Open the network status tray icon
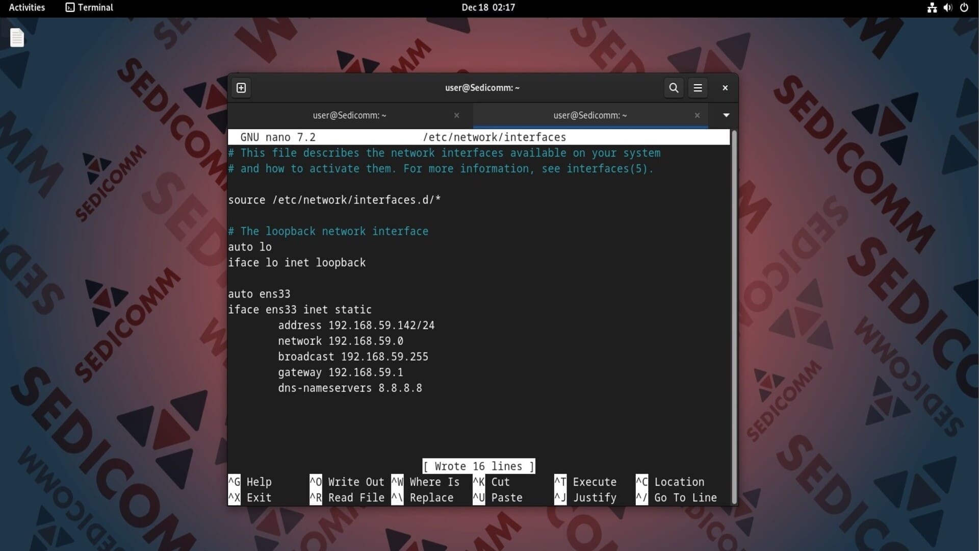The height and width of the screenshot is (551, 979). point(932,8)
